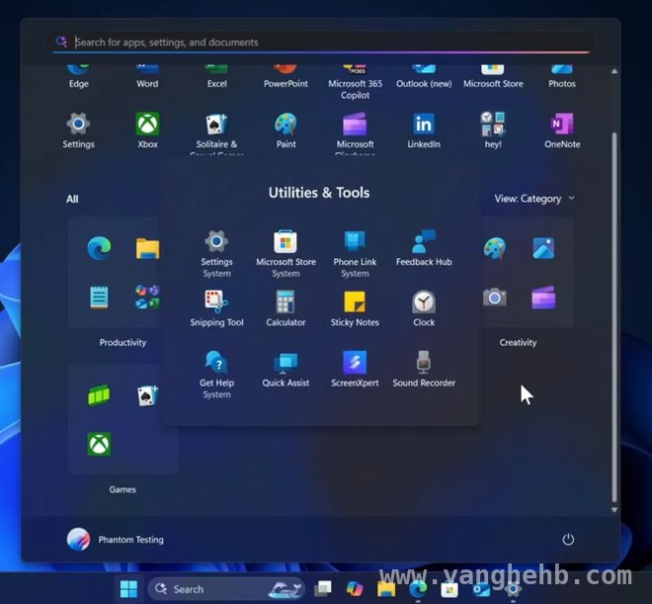The image size is (652, 604).
Task: Open Notepad in Productivity category
Action: [x=99, y=297]
